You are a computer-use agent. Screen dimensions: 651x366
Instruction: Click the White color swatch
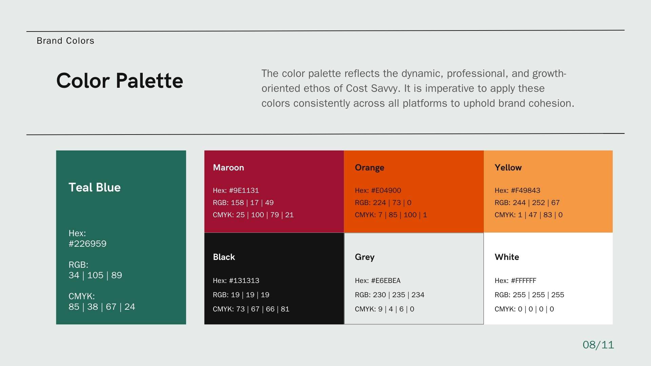click(548, 279)
